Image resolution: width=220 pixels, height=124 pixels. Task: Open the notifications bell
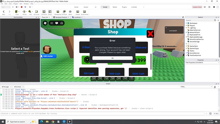tap(214, 7)
